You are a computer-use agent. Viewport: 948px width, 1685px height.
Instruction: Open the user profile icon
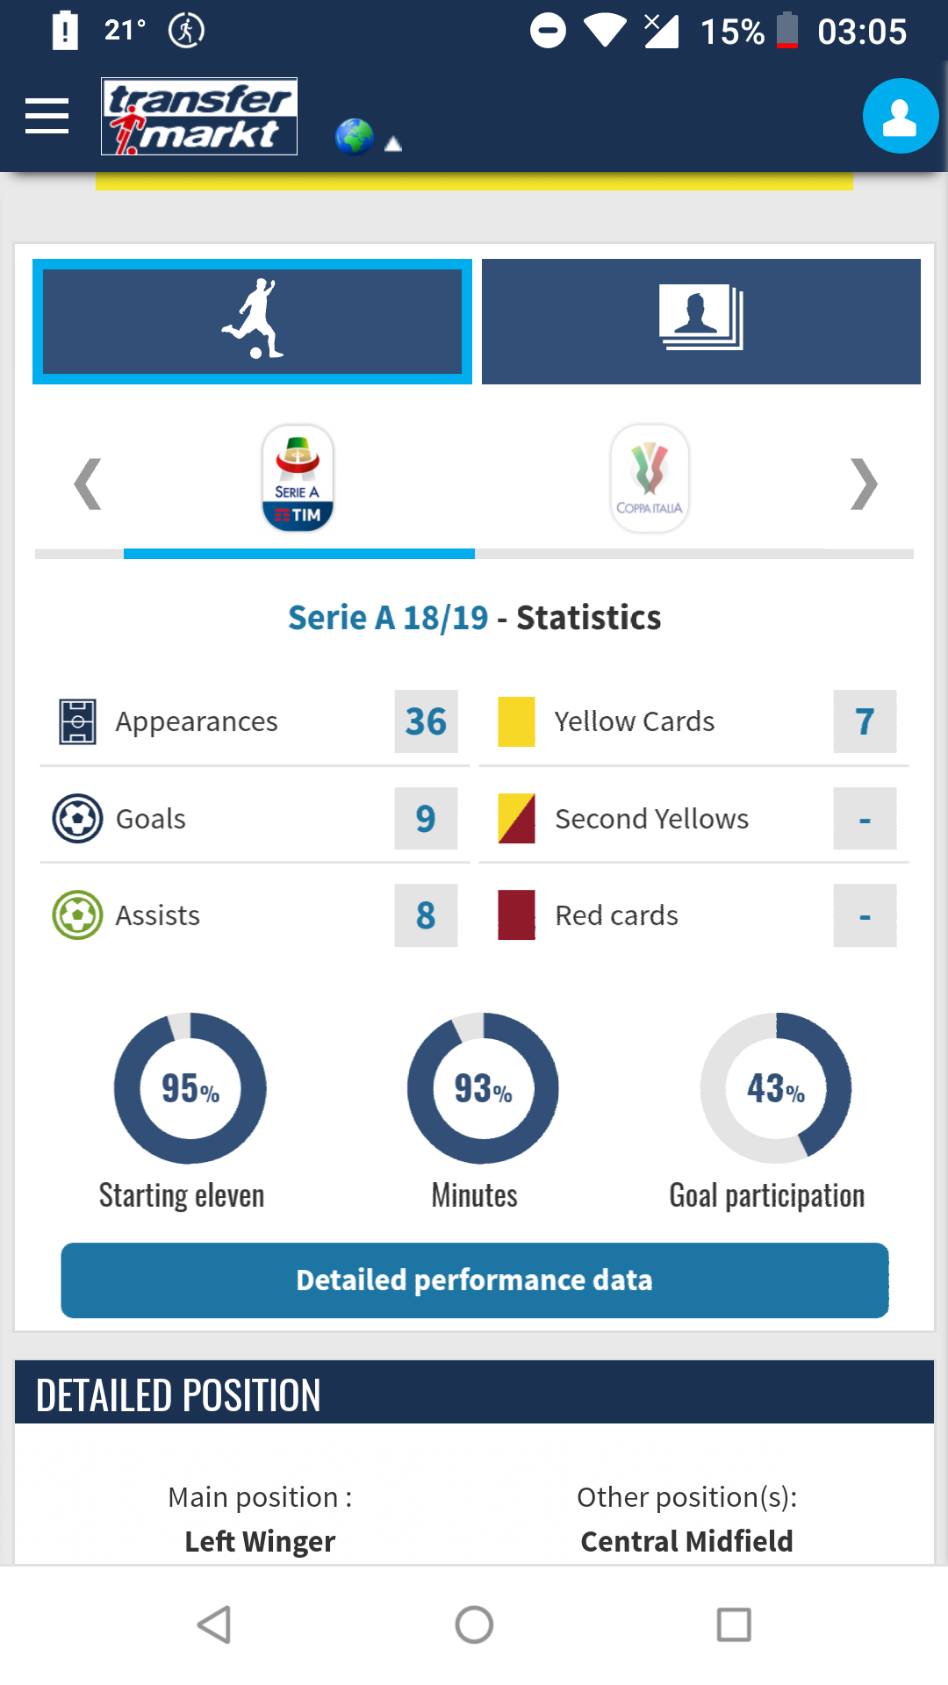pos(901,117)
